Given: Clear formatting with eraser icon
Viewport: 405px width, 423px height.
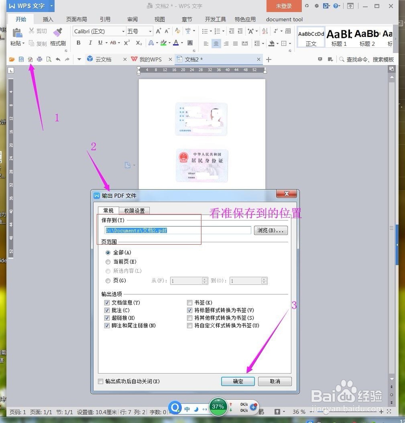Looking at the screenshot, I should (x=177, y=31).
